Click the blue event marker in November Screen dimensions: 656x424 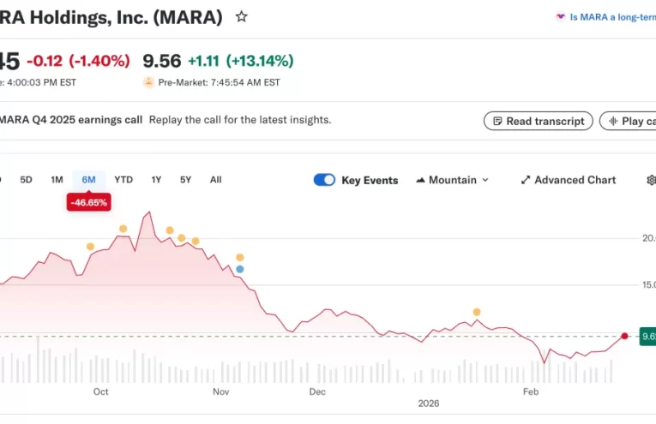click(240, 270)
